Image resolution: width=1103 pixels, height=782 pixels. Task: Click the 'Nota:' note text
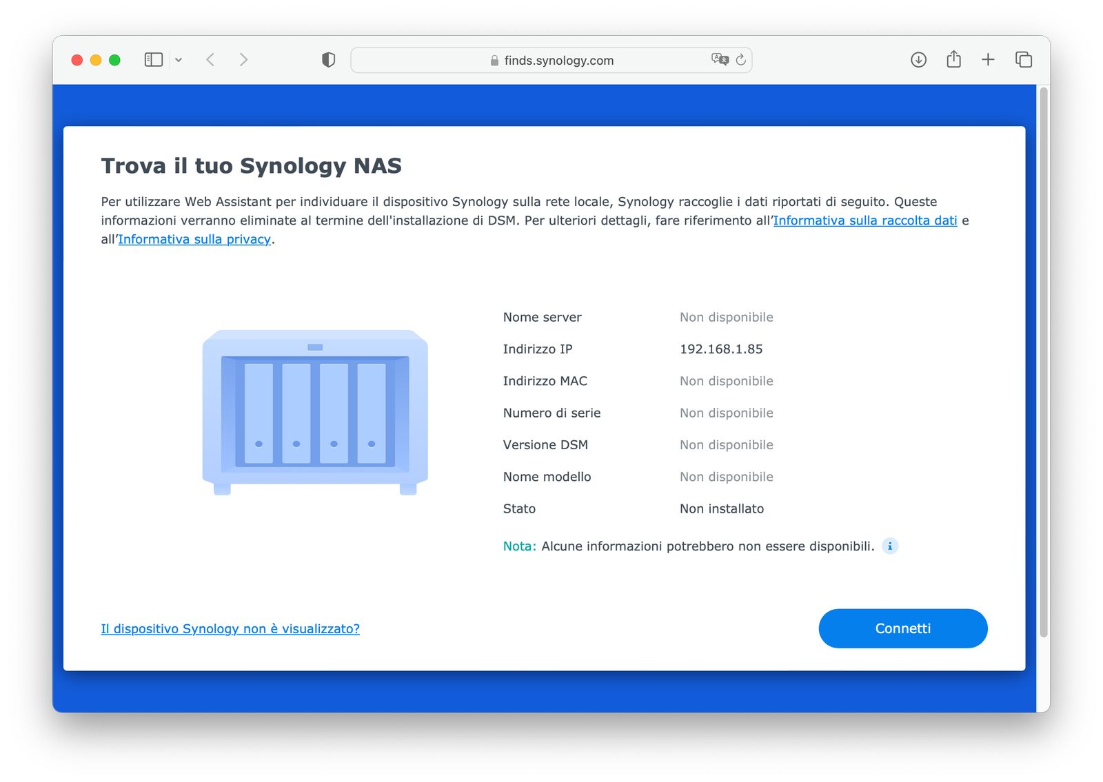point(519,546)
